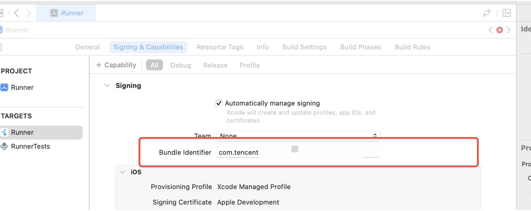Select the Debug configuration filter
This screenshot has height=211, width=531.
[x=181, y=65]
